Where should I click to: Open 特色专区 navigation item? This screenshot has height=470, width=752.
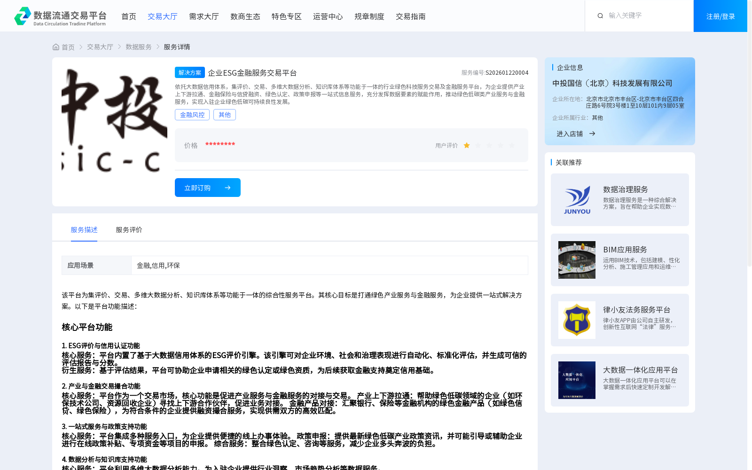[x=287, y=16]
